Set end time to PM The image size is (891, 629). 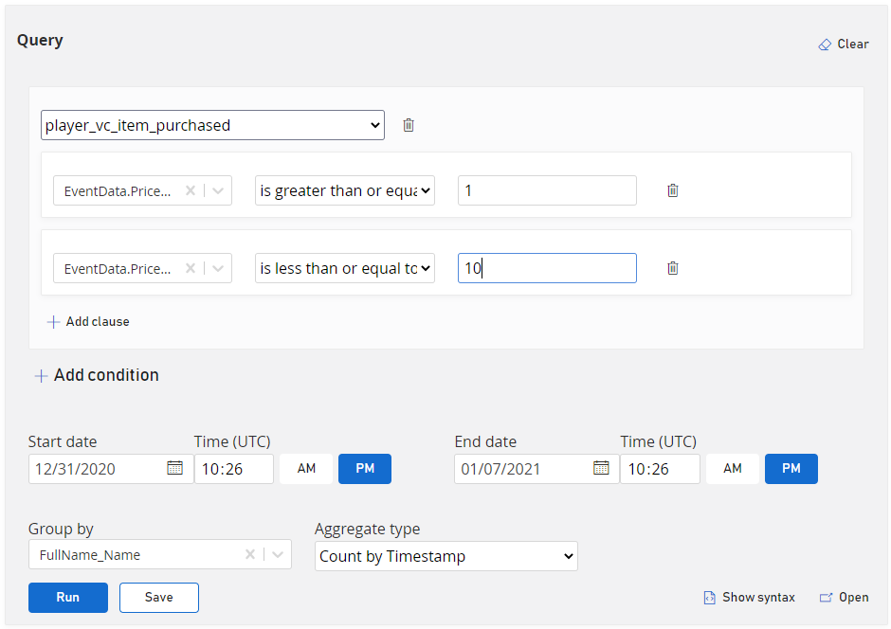click(x=791, y=469)
